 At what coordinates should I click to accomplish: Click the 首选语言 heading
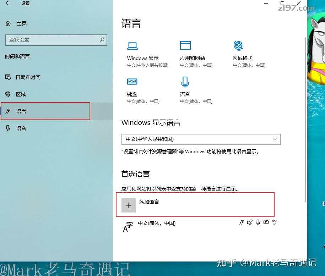(x=135, y=174)
